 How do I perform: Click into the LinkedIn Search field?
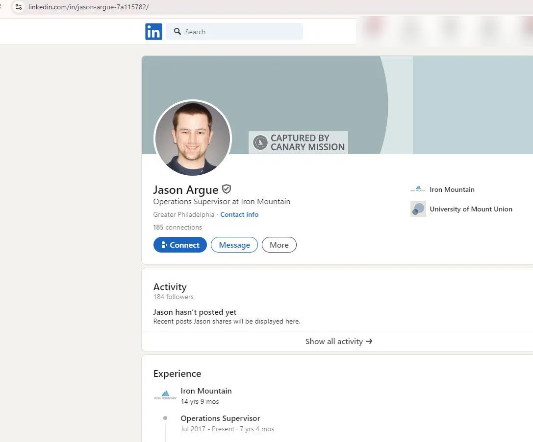240,32
